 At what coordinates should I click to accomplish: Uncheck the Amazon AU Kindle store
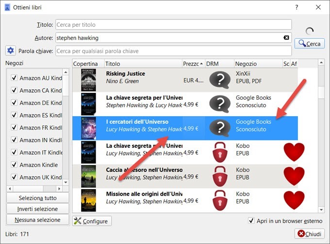pos(14,78)
